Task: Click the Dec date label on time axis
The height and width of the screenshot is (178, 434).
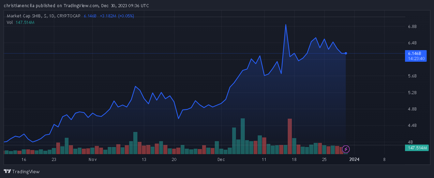Action: (221, 160)
